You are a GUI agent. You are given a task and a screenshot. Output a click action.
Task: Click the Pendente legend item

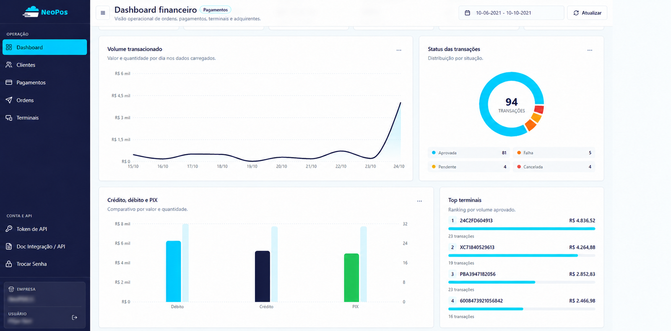(469, 167)
